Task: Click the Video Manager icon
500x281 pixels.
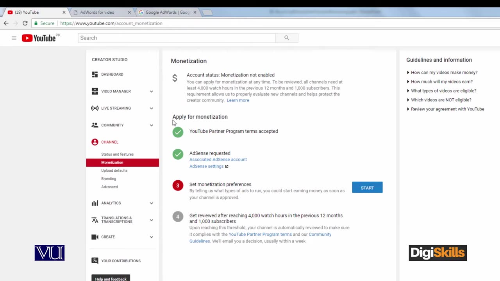Action: pos(95,91)
